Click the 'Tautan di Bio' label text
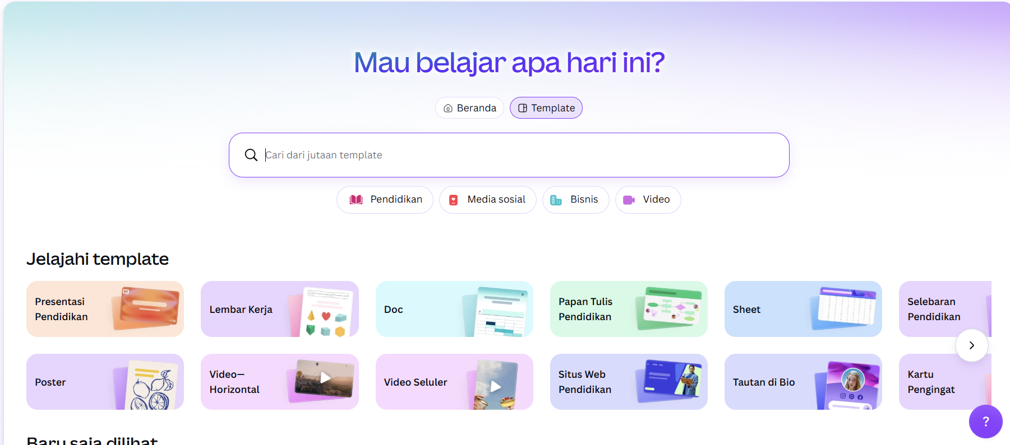 pyautogui.click(x=764, y=382)
